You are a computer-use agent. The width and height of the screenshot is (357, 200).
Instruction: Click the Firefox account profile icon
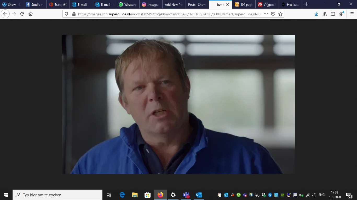(x=341, y=14)
